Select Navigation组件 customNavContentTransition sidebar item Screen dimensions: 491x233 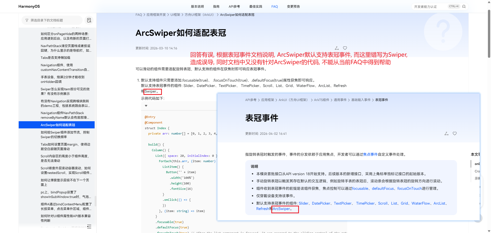pos(65,67)
